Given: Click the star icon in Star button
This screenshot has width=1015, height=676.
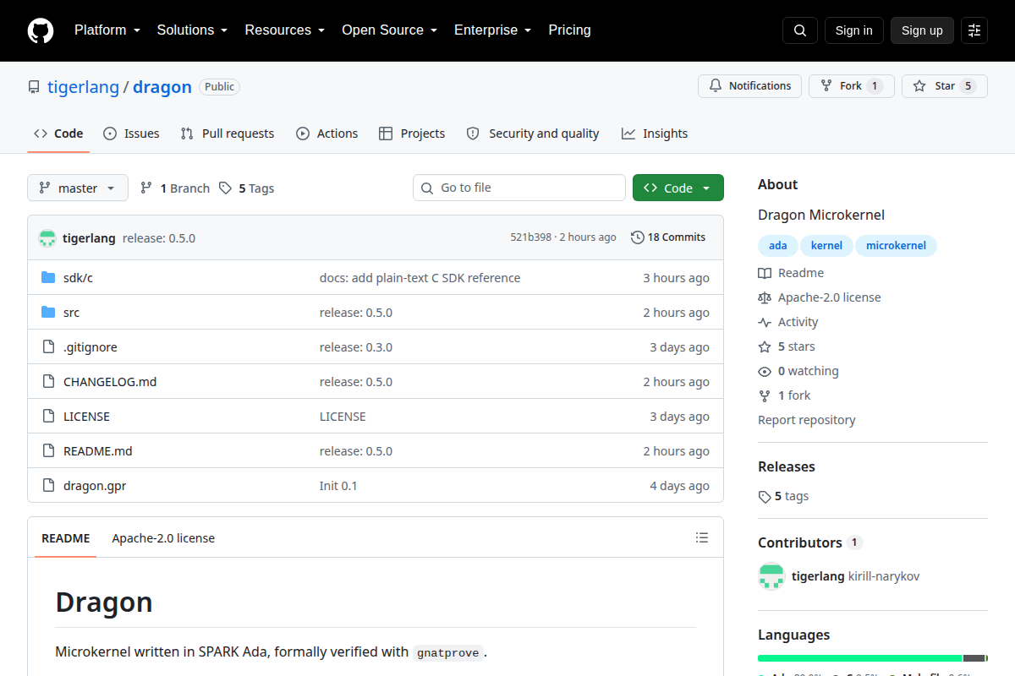Looking at the screenshot, I should 919,86.
